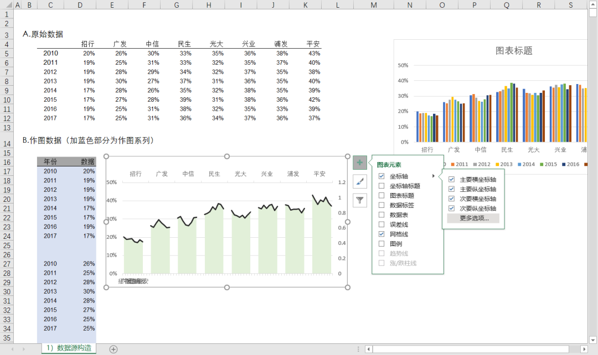
Task: Click vertical scrollbar down arrow
Action: pos(592,340)
